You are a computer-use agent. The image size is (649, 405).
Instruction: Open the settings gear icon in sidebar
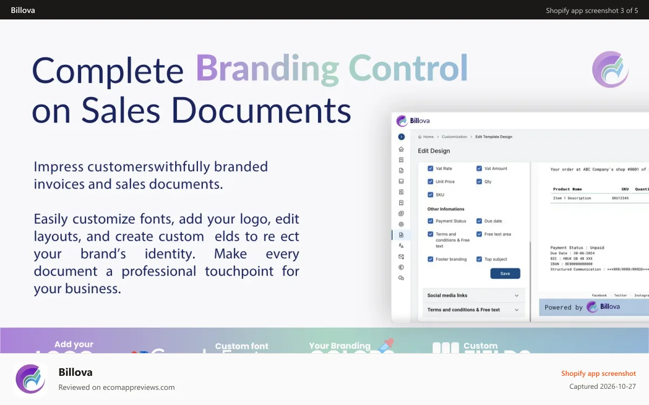click(401, 224)
